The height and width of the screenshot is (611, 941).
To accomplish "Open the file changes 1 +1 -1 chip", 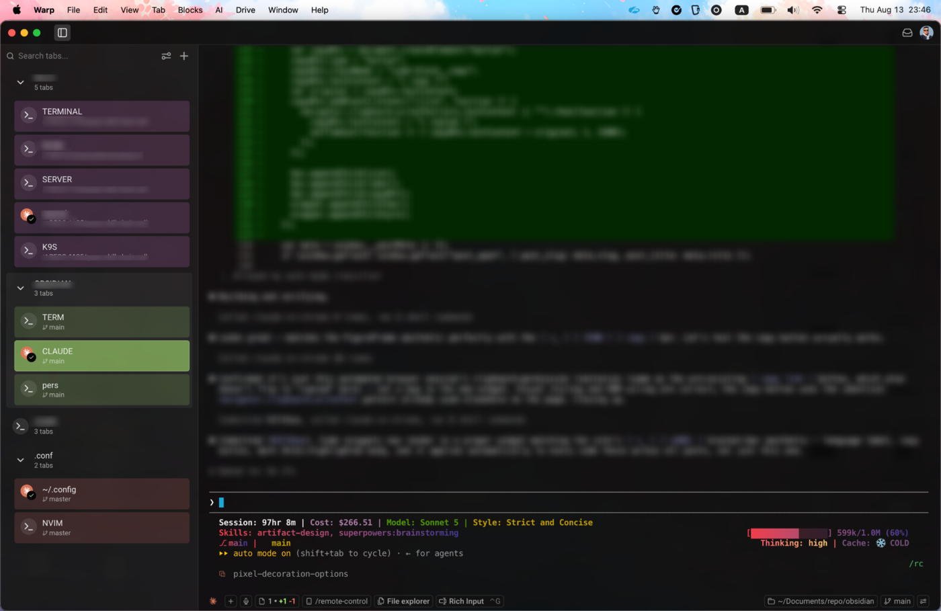I will pyautogui.click(x=277, y=601).
